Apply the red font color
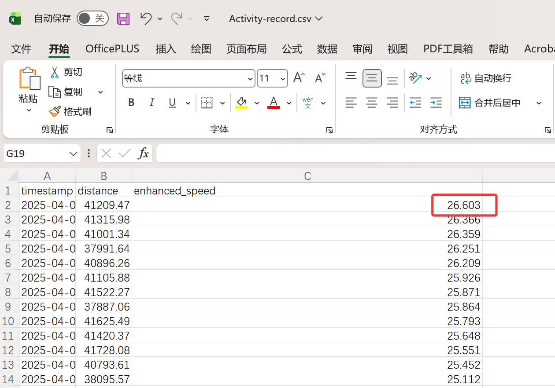Screen dimensions: 555x388 tap(274, 102)
